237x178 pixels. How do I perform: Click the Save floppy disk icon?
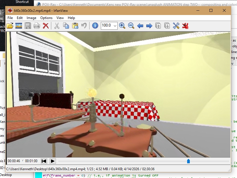(28, 26)
